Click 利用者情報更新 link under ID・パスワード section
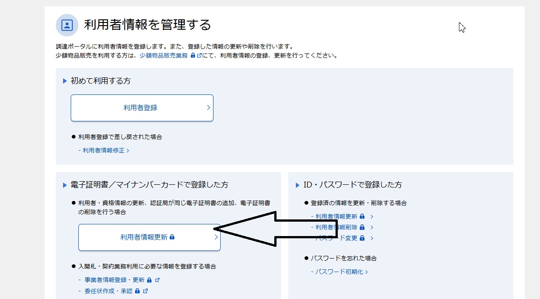This screenshot has height=299, width=540. (x=336, y=217)
